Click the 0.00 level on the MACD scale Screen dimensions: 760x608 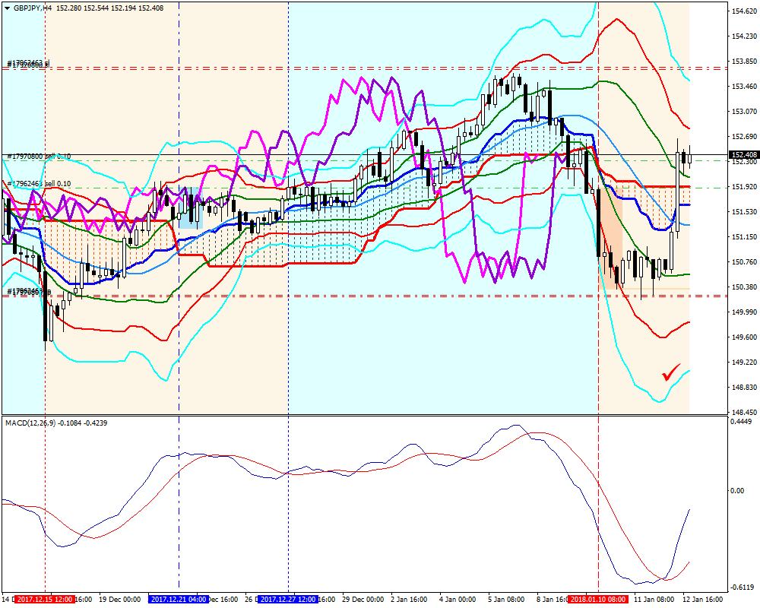(x=737, y=491)
